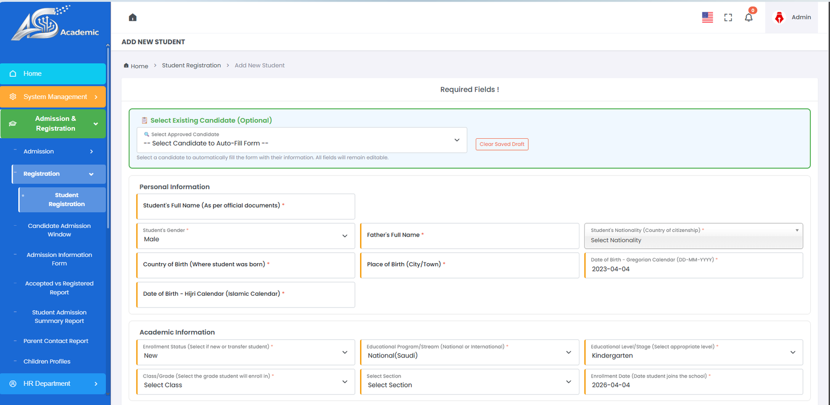Open the Parent Contact Report page

[x=56, y=341]
